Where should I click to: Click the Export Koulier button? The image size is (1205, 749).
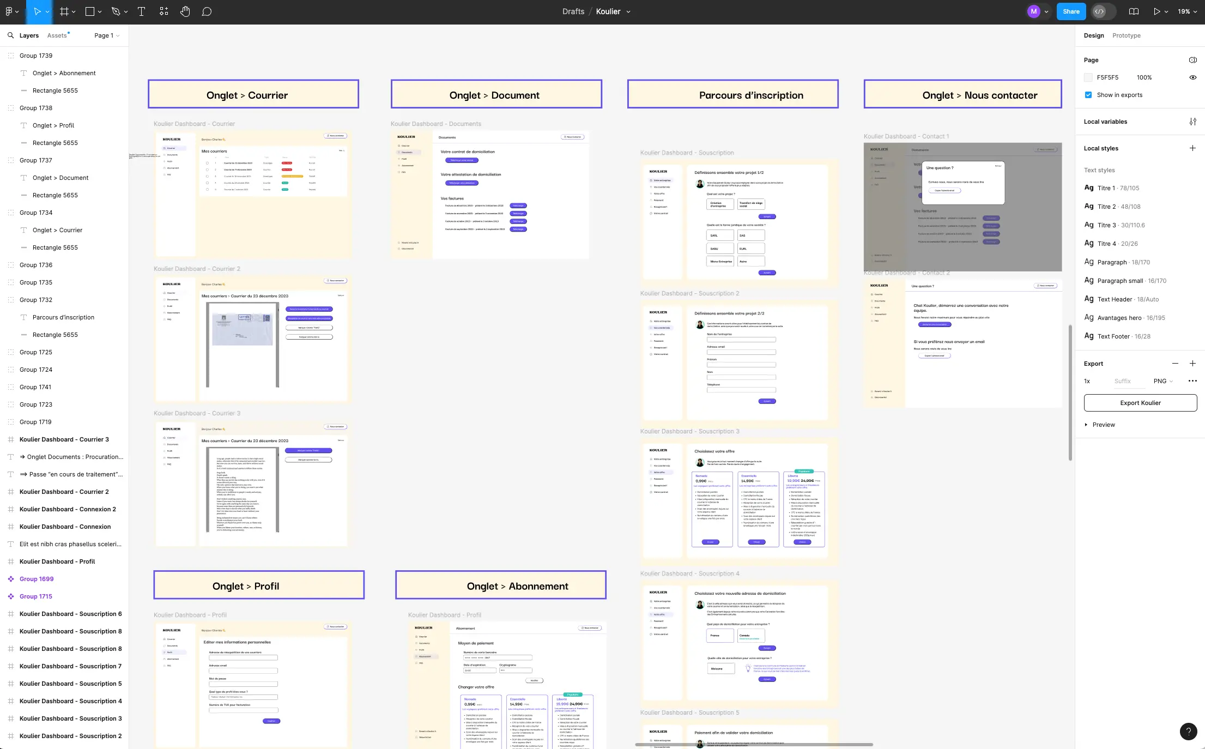(x=1140, y=403)
